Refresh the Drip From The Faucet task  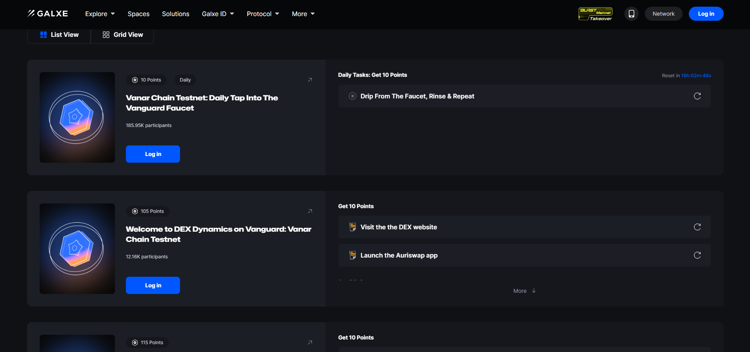pos(697,96)
